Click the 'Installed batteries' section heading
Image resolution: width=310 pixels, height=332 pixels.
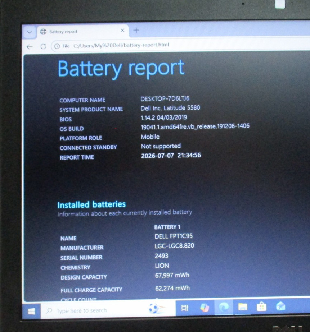point(91,204)
